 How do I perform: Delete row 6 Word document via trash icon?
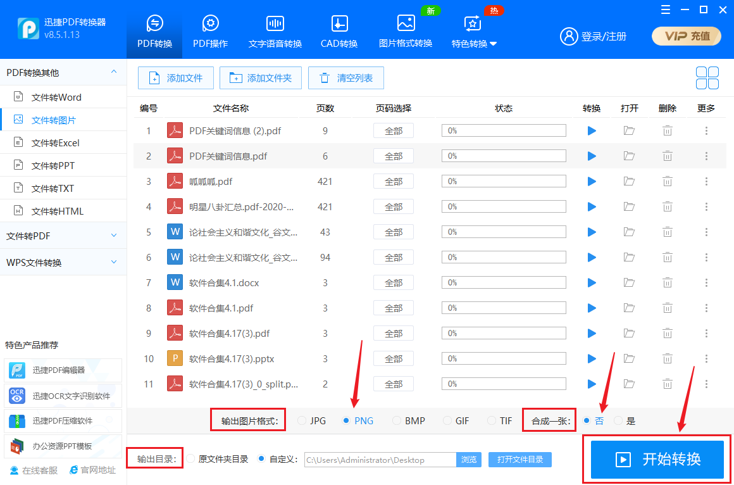(667, 257)
